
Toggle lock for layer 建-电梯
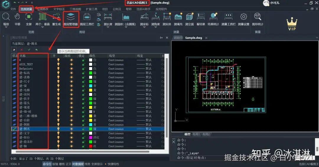pyautogui.click(x=83, y=90)
